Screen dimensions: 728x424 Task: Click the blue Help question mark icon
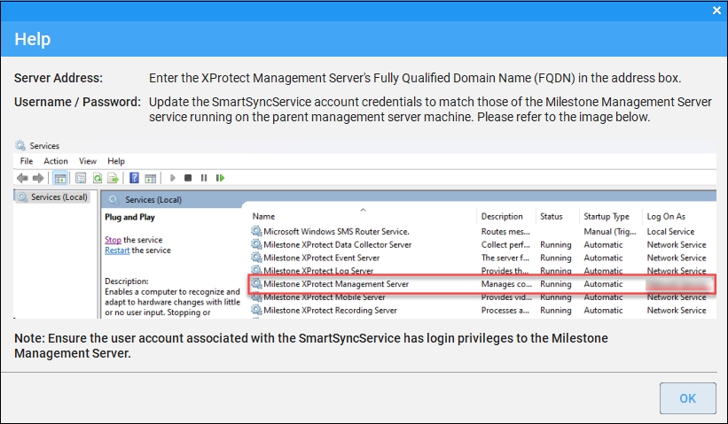135,178
